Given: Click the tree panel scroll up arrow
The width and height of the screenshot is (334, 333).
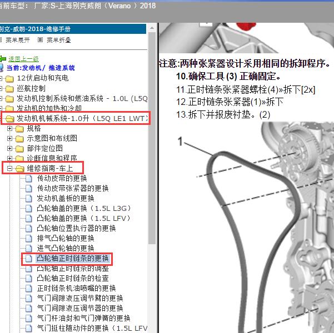Looking at the screenshot, I should coord(152,28).
